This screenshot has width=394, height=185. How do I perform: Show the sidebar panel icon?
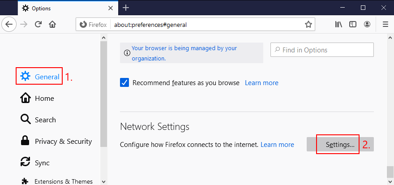pos(353,25)
